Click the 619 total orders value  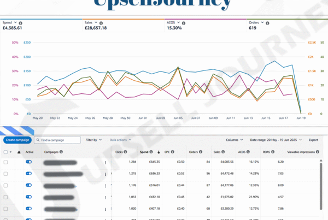tap(253, 28)
